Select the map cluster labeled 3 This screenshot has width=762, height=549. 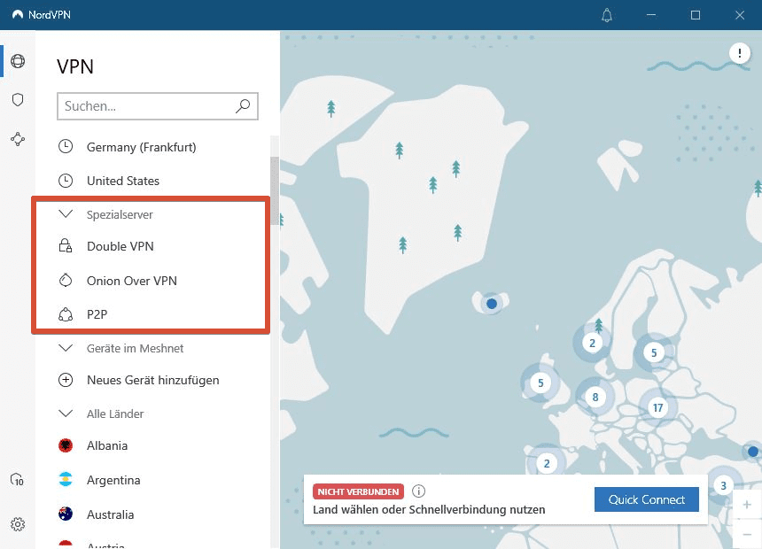723,485
